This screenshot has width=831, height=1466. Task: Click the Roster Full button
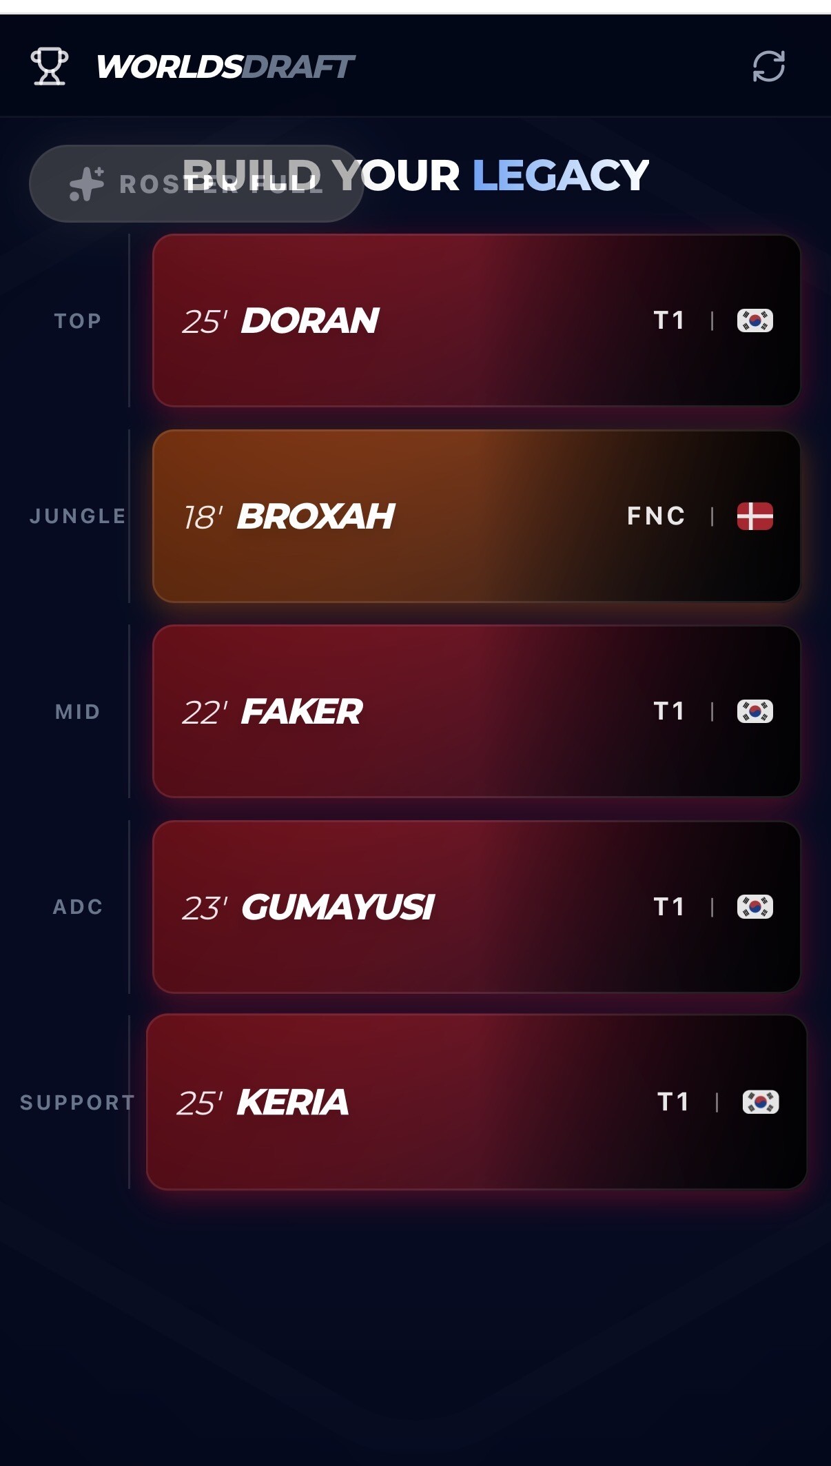click(196, 183)
